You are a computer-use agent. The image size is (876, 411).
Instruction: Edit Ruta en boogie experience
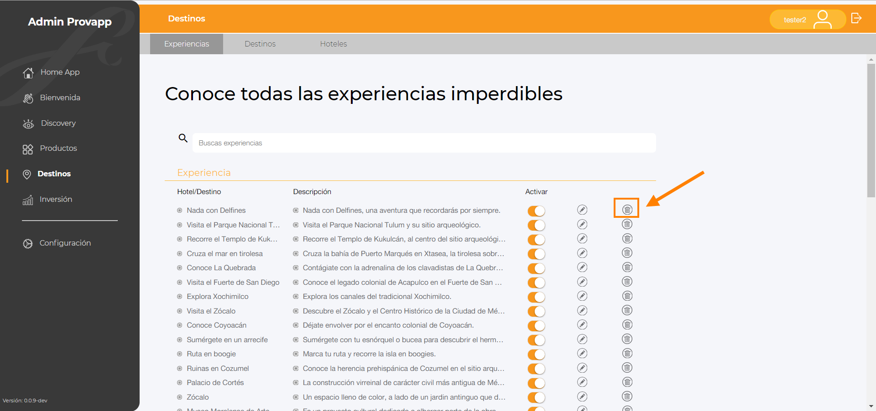click(x=582, y=353)
